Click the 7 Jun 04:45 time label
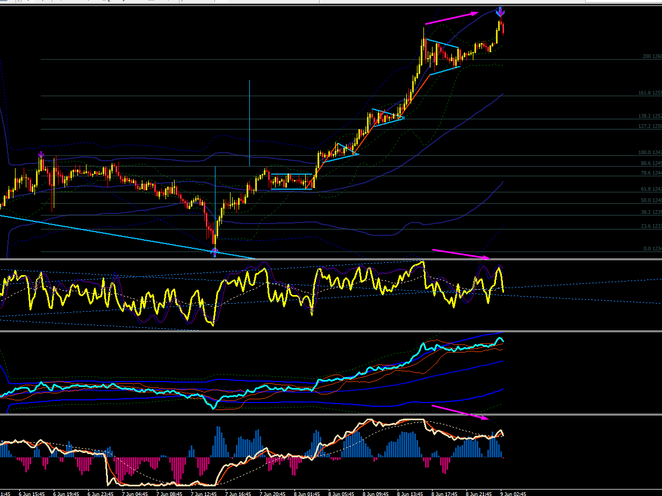Screen dimensions: 662x496 coord(135,493)
